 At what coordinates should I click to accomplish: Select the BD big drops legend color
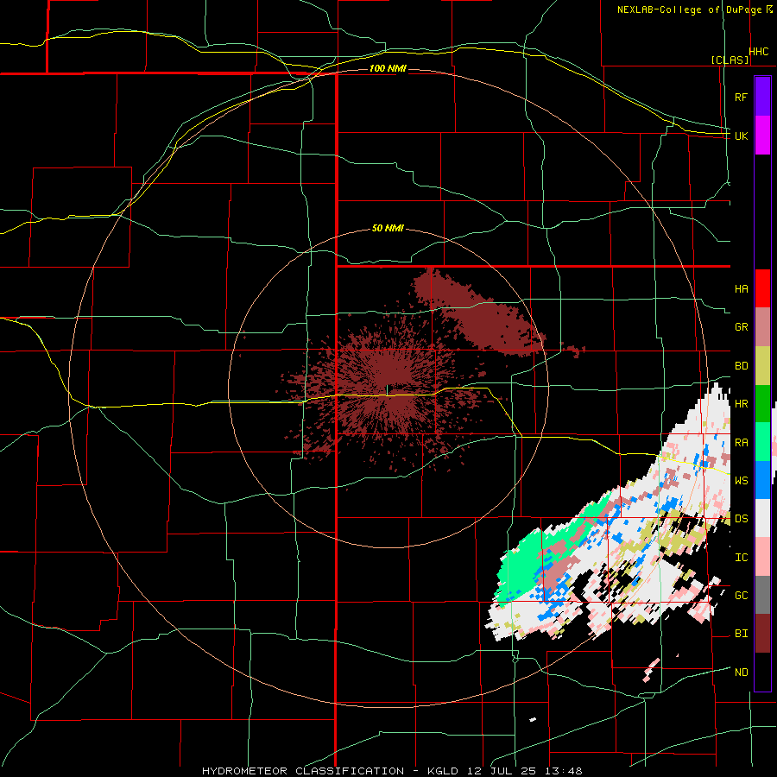point(762,365)
